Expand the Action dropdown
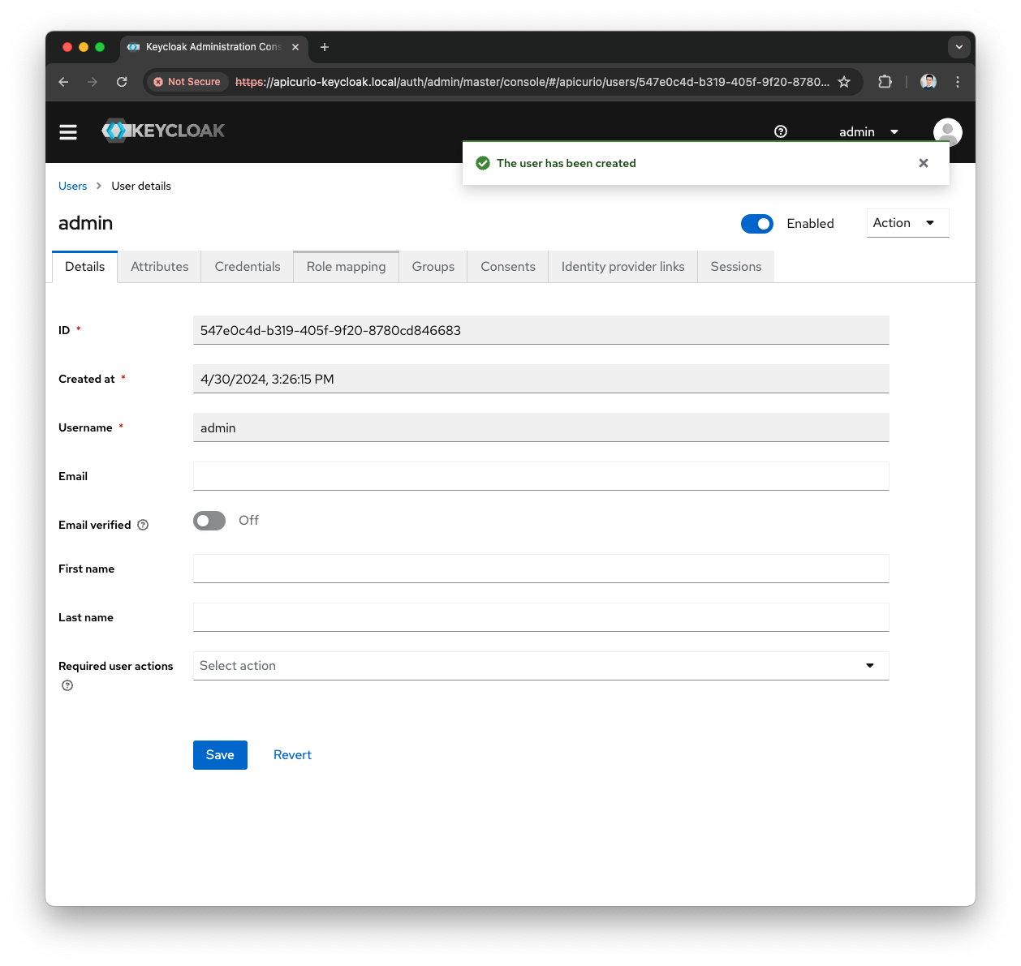Image resolution: width=1021 pixels, height=966 pixels. [x=907, y=223]
